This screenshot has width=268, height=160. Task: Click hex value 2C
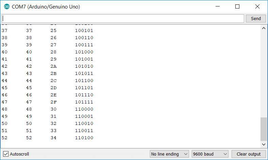pyautogui.click(x=53, y=81)
